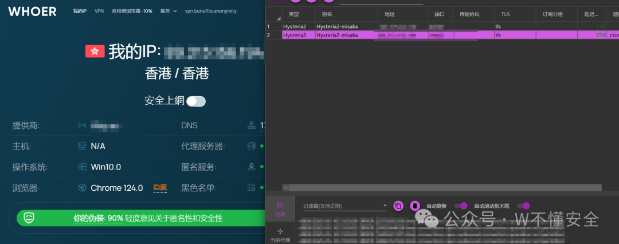The image size is (619, 244).
Task: Sort by the 传输协议 column header
Action: pos(473,14)
